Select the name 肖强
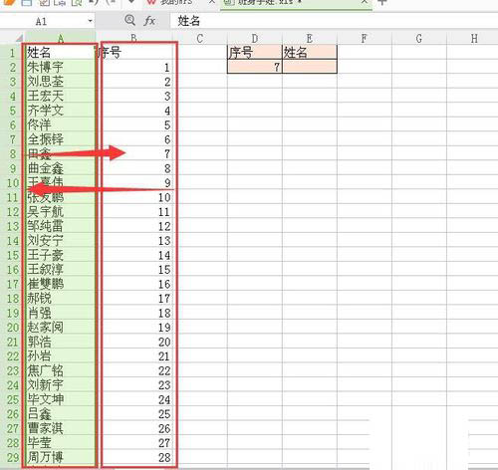This screenshot has width=498, height=470. coord(39,313)
